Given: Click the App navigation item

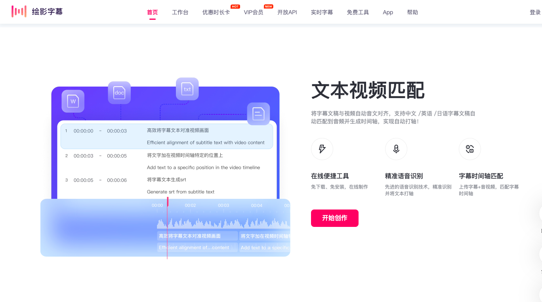Looking at the screenshot, I should tap(387, 12).
